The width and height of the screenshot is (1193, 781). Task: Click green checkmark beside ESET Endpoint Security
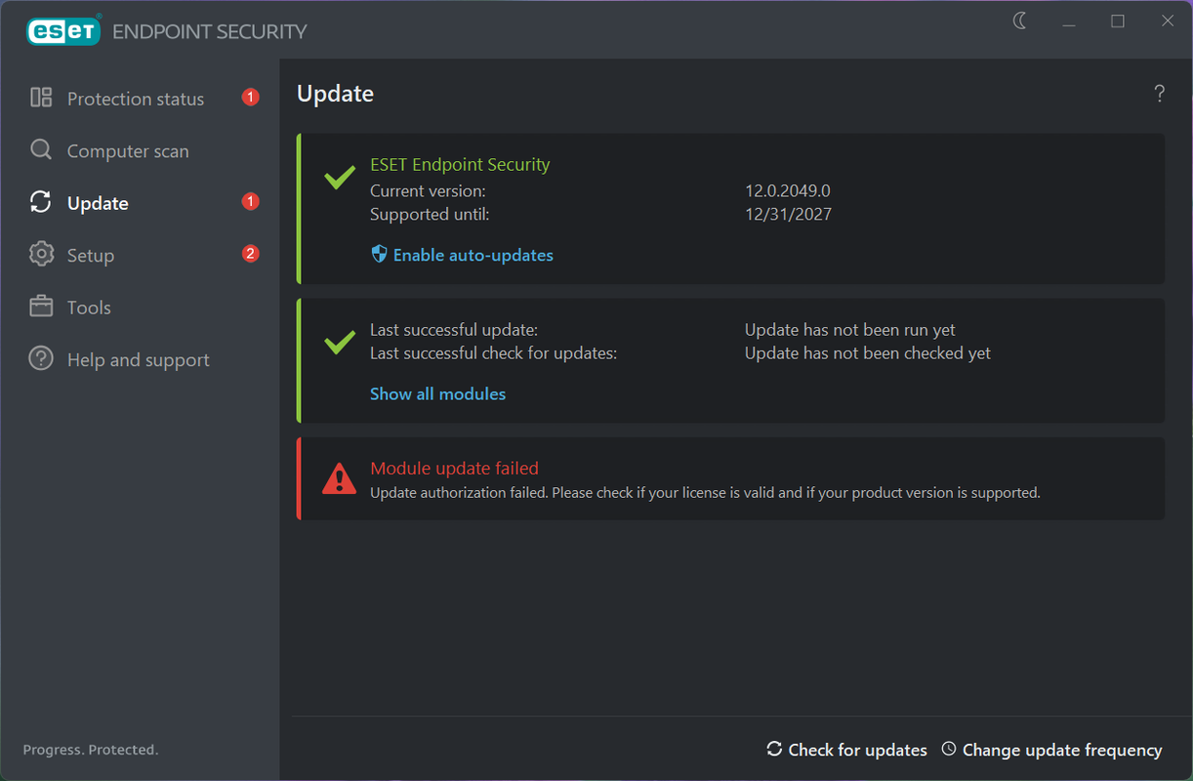pyautogui.click(x=340, y=178)
